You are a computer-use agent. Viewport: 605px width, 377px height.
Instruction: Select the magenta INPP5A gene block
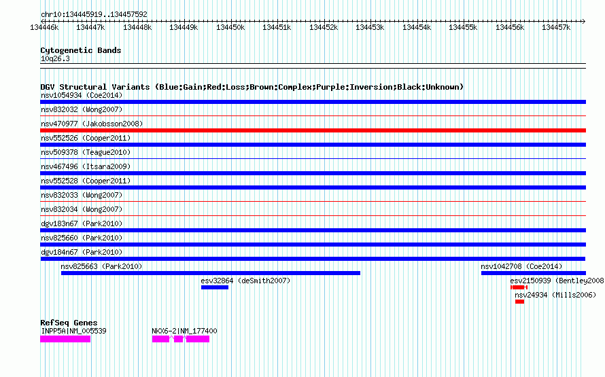(x=65, y=339)
